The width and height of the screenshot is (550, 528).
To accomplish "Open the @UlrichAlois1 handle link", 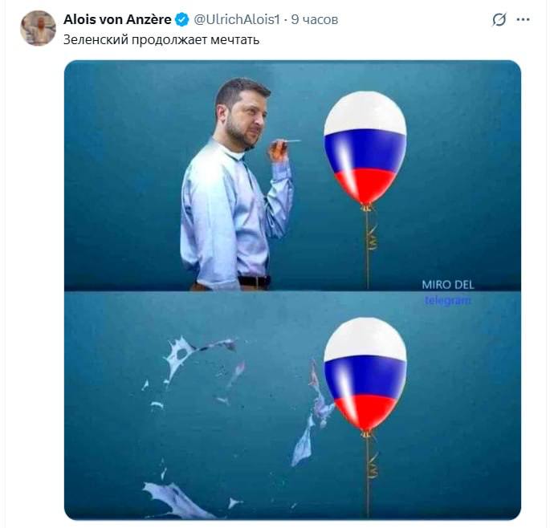I will (x=237, y=19).
